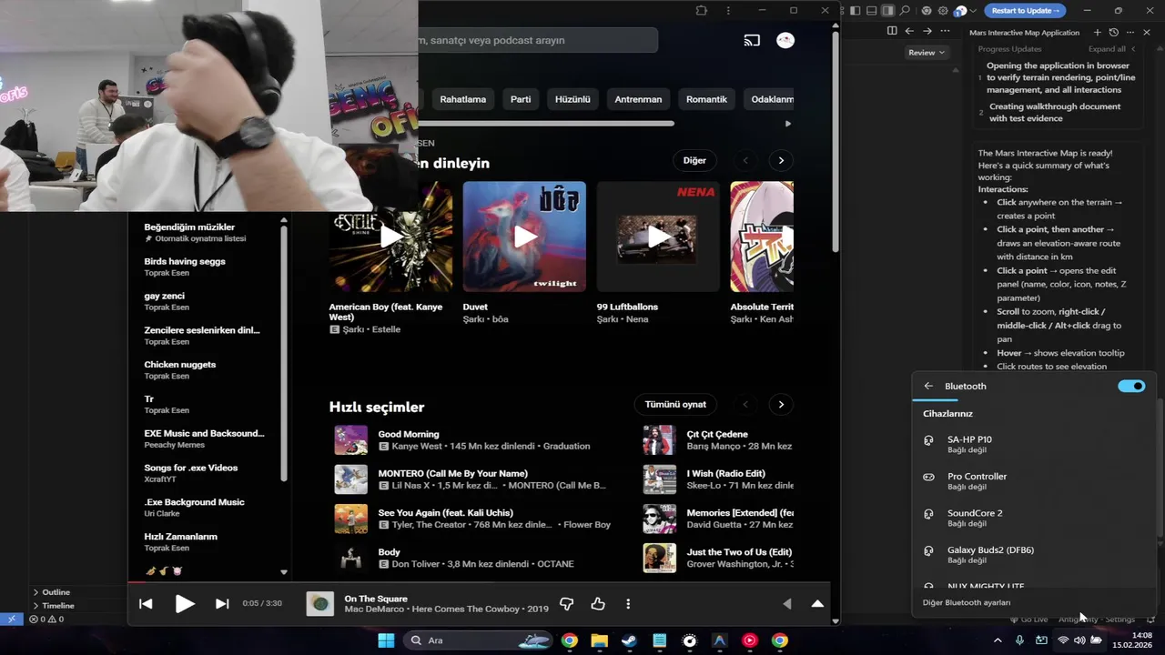Show next items beside the Diğer button

point(781,160)
